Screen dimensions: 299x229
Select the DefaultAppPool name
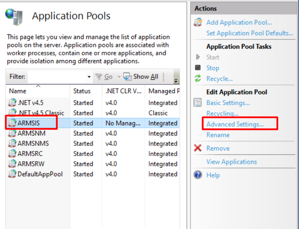40,174
